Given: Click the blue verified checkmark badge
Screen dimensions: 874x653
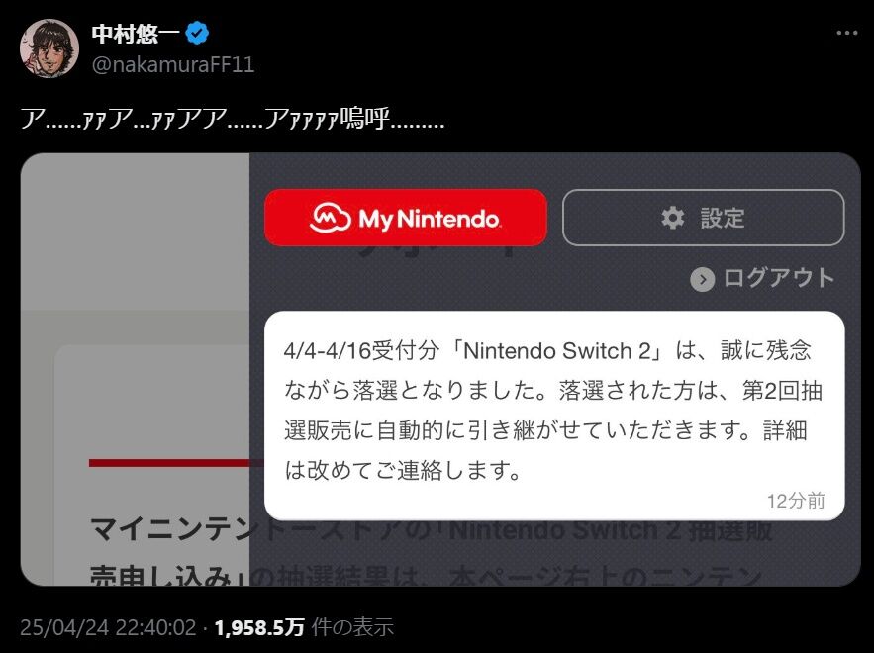Looking at the screenshot, I should (x=197, y=33).
